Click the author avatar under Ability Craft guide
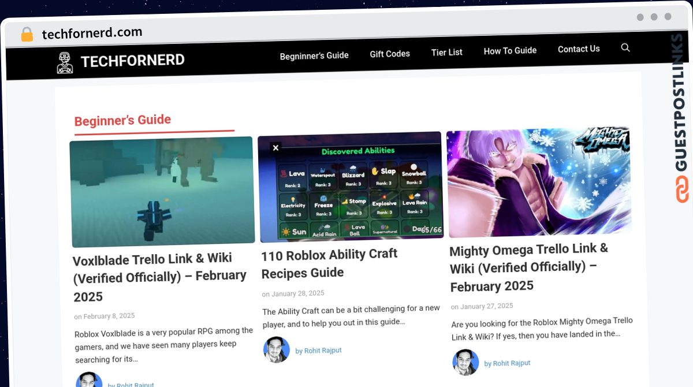The image size is (693, 387). tap(276, 350)
